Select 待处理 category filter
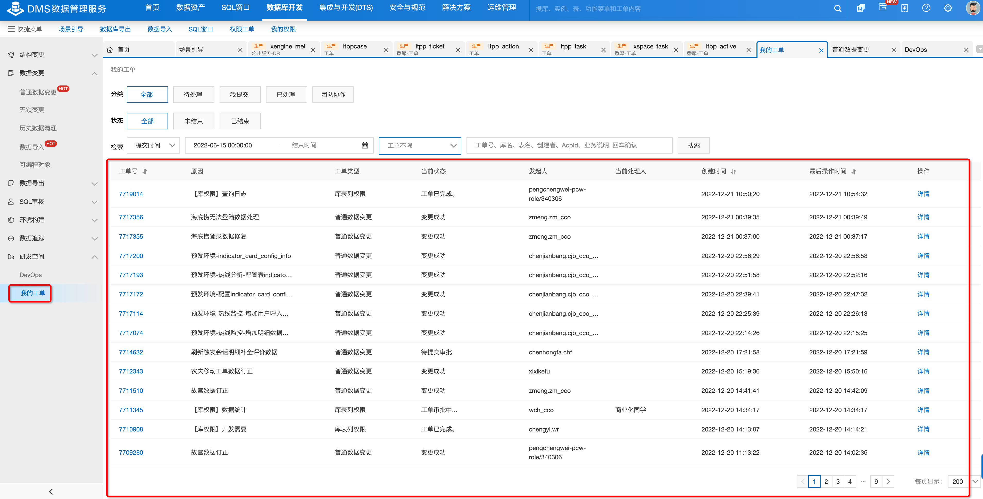The width and height of the screenshot is (983, 499). (194, 95)
